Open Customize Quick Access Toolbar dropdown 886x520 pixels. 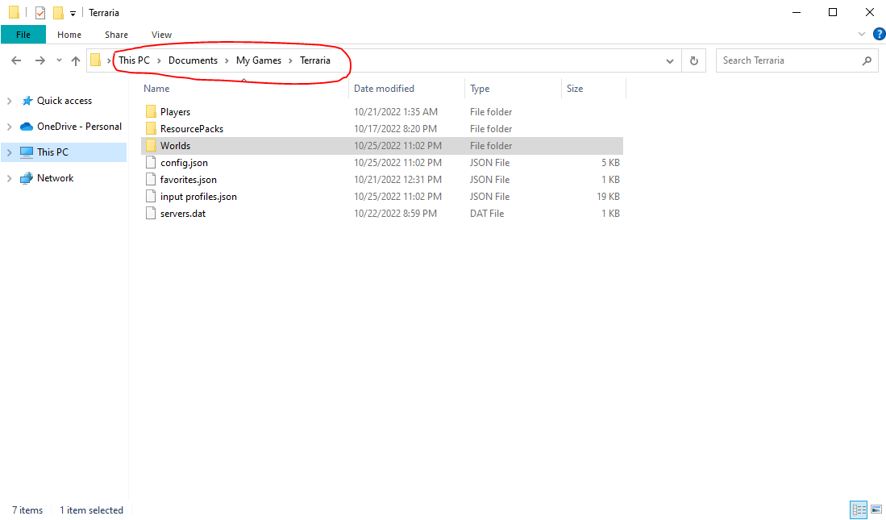(x=73, y=13)
